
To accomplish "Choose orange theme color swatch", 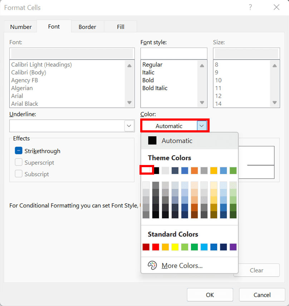I will pyautogui.click(x=195, y=171).
